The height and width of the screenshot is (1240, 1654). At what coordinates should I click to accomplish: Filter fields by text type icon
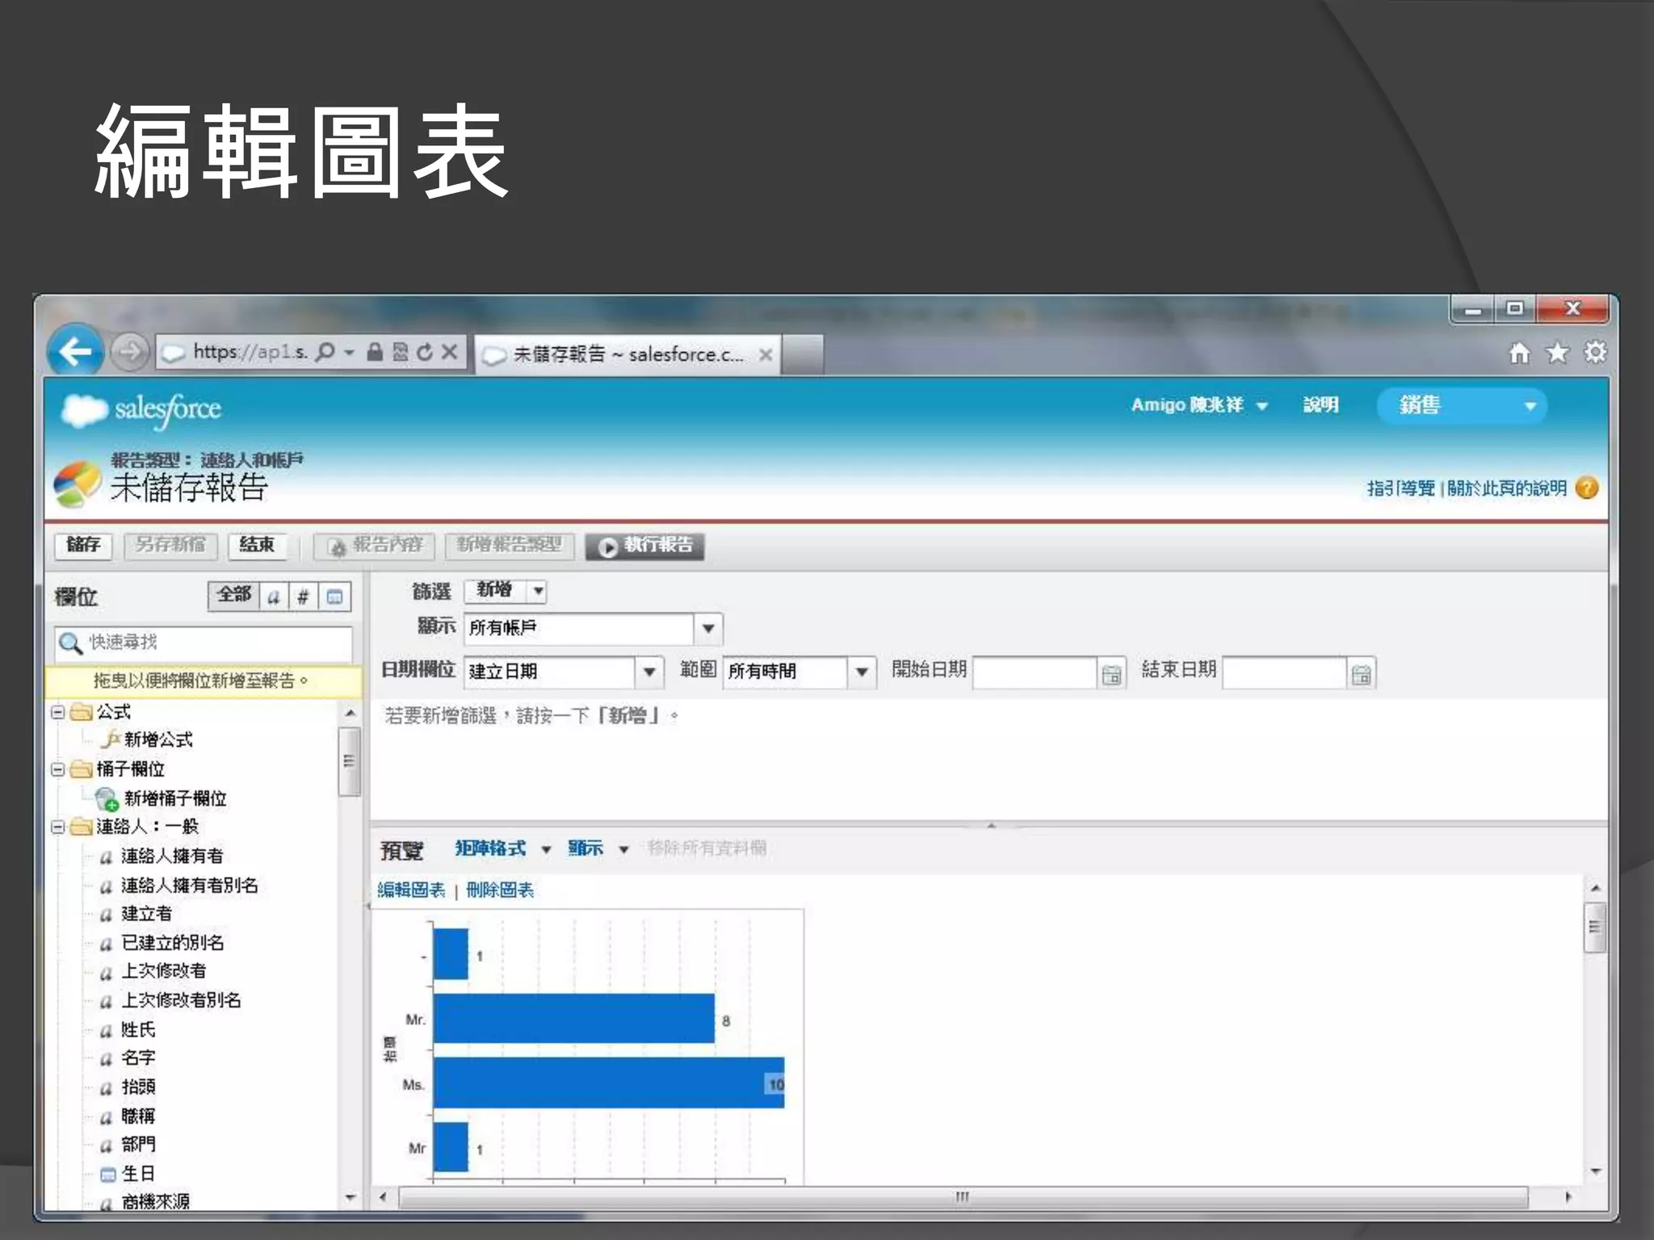pyautogui.click(x=274, y=597)
